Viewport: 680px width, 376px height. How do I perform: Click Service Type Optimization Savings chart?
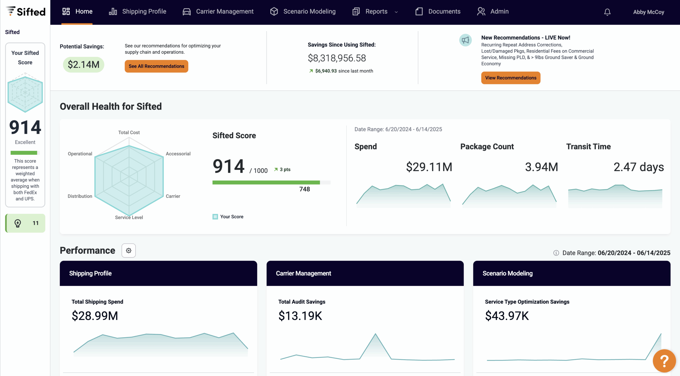click(574, 347)
